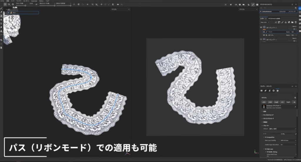This screenshot has height=162, width=301.
Task: Click the first properties tab icon in Properties panel
Action: [x=261, y=91]
